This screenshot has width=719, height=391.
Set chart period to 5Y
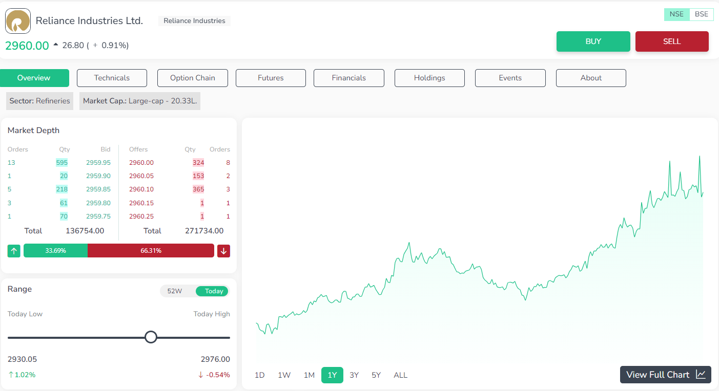[376, 375]
